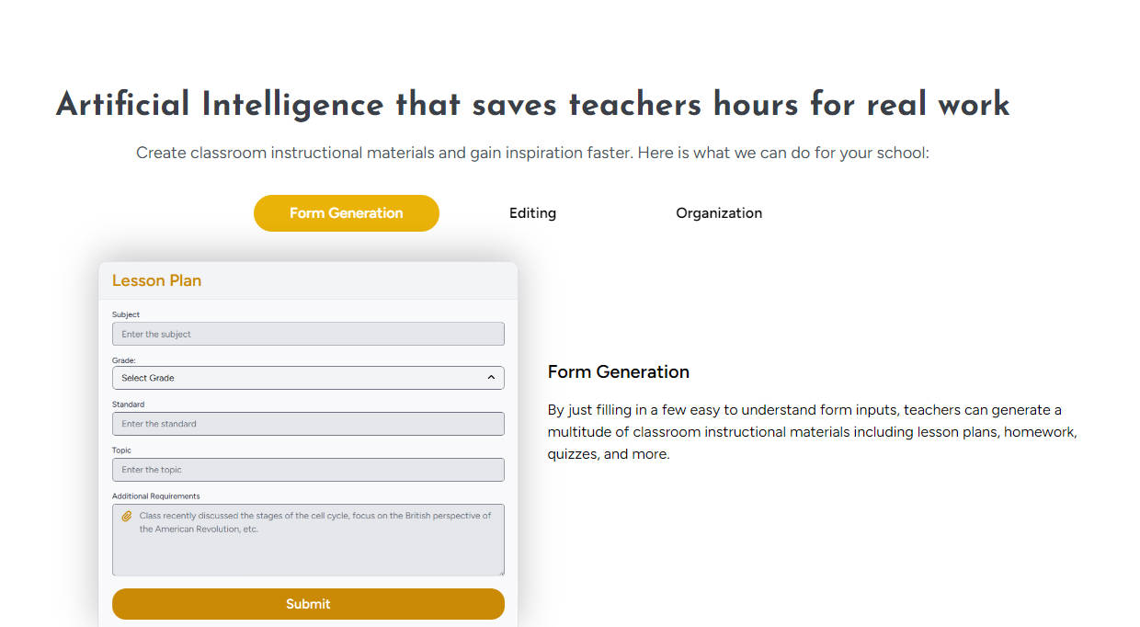Image resolution: width=1140 pixels, height=627 pixels.
Task: Click the Topic field label
Action: pyautogui.click(x=121, y=450)
